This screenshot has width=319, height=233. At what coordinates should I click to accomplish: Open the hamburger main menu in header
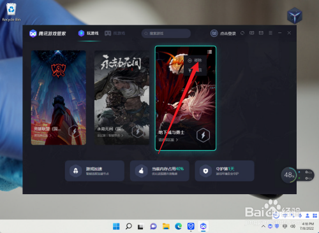271,33
